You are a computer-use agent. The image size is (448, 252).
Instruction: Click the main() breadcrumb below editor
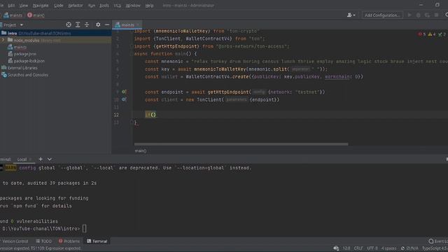tap(140, 150)
